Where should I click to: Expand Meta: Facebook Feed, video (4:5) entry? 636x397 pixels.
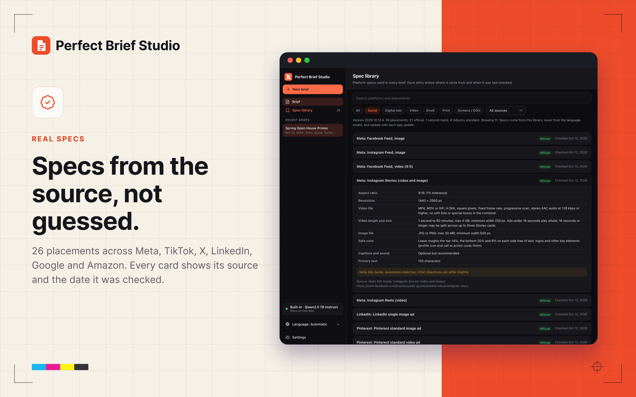[471, 166]
